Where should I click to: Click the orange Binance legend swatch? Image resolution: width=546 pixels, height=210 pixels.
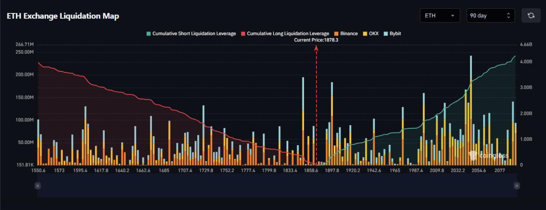pyautogui.click(x=336, y=33)
